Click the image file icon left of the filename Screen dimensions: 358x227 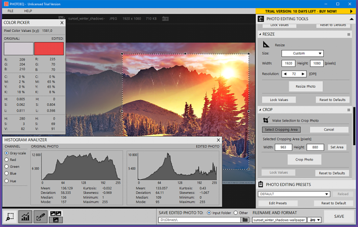(62, 19)
